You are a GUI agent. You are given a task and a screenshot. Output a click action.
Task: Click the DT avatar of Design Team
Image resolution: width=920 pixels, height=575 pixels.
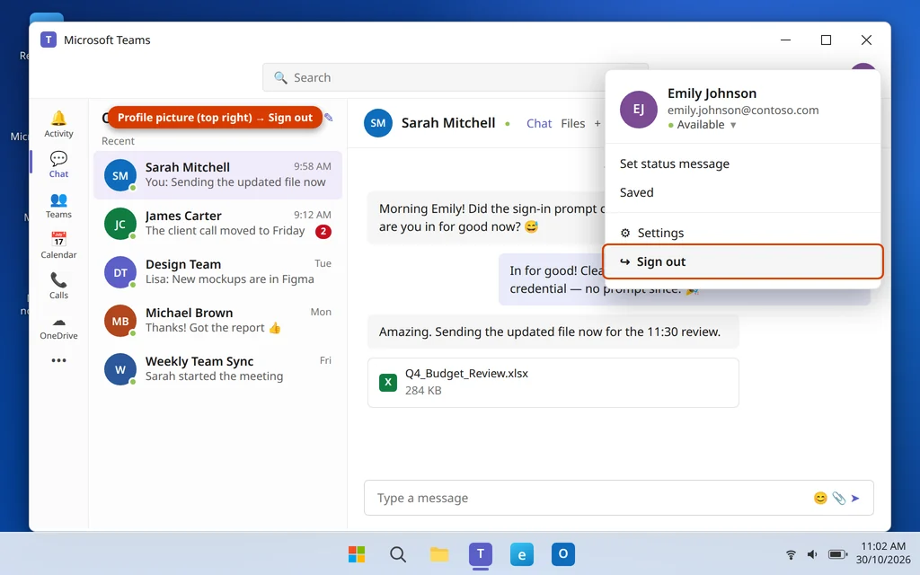pos(120,272)
